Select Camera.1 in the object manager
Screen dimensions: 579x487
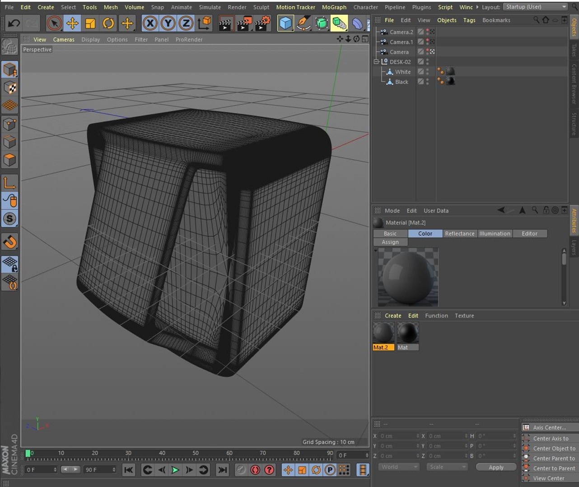(x=401, y=42)
